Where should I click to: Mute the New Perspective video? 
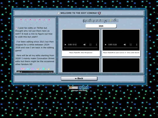85,45
